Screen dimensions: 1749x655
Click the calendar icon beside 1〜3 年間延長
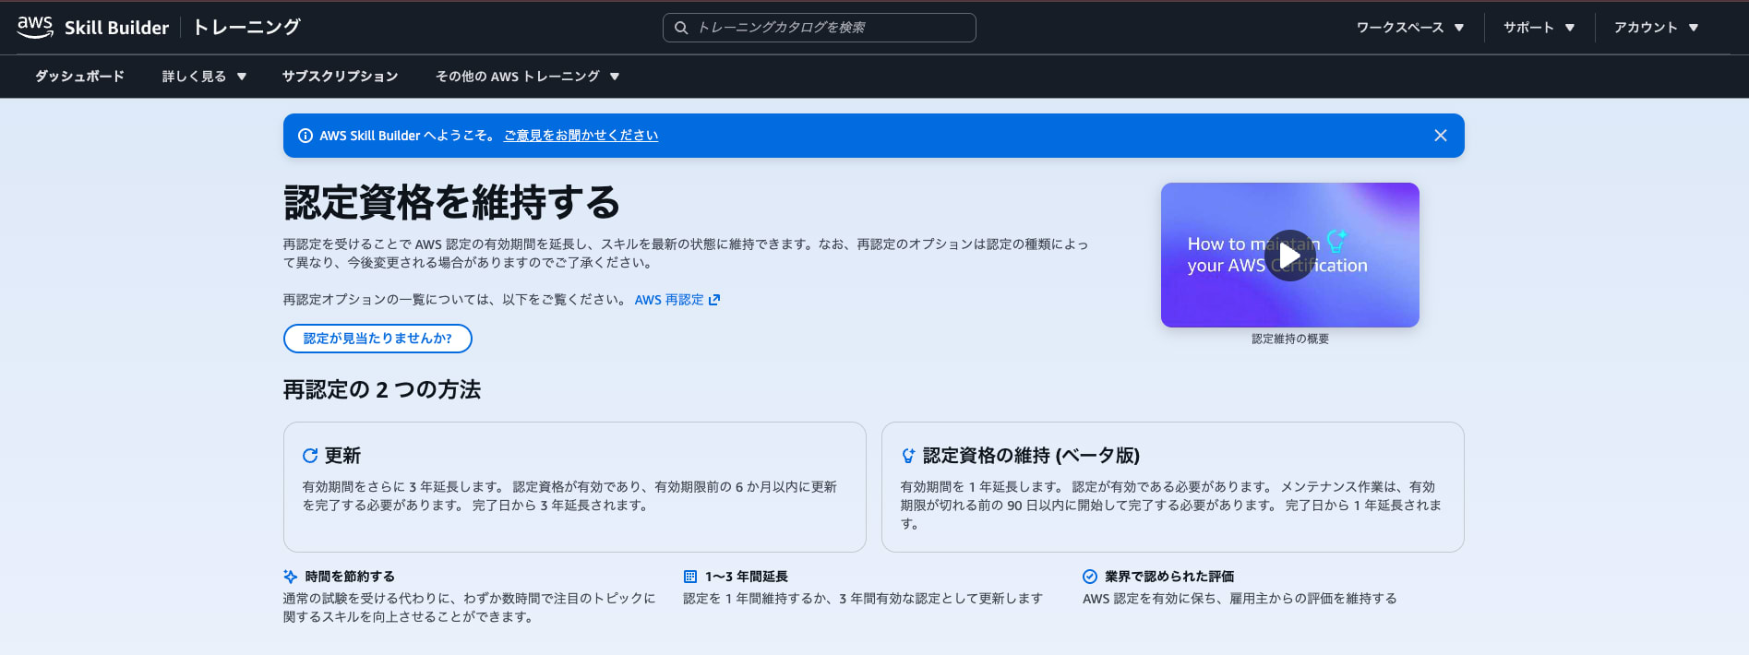click(x=690, y=577)
